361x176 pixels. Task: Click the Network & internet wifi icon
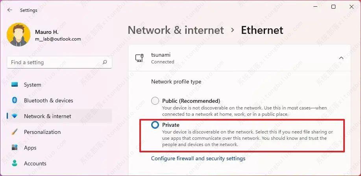pos(15,116)
